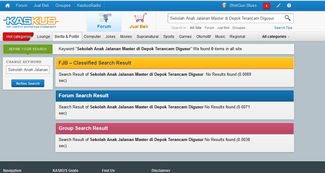
Task: Open Jual Beli in the top navigation bar
Action: (x=41, y=5)
